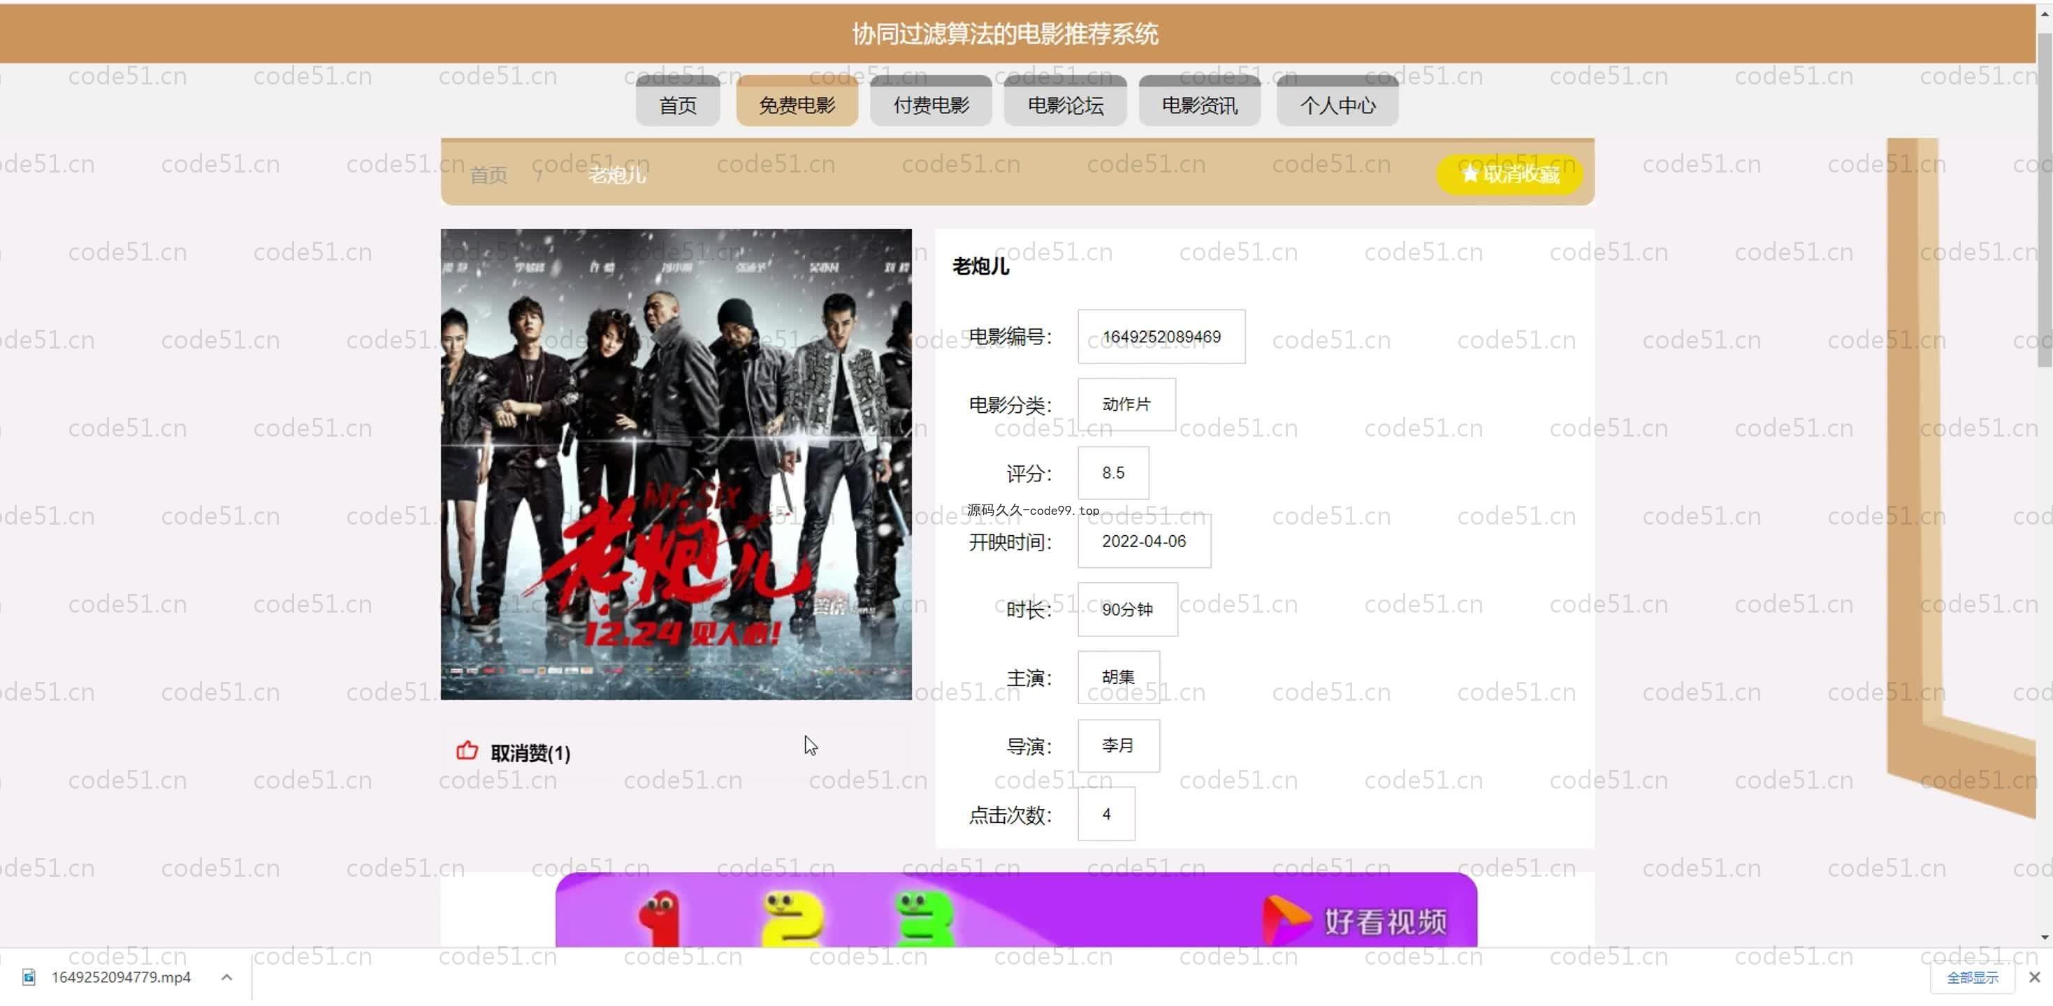The width and height of the screenshot is (2053, 1006).
Task: Open the 首页 navigation tab
Action: coord(677,102)
